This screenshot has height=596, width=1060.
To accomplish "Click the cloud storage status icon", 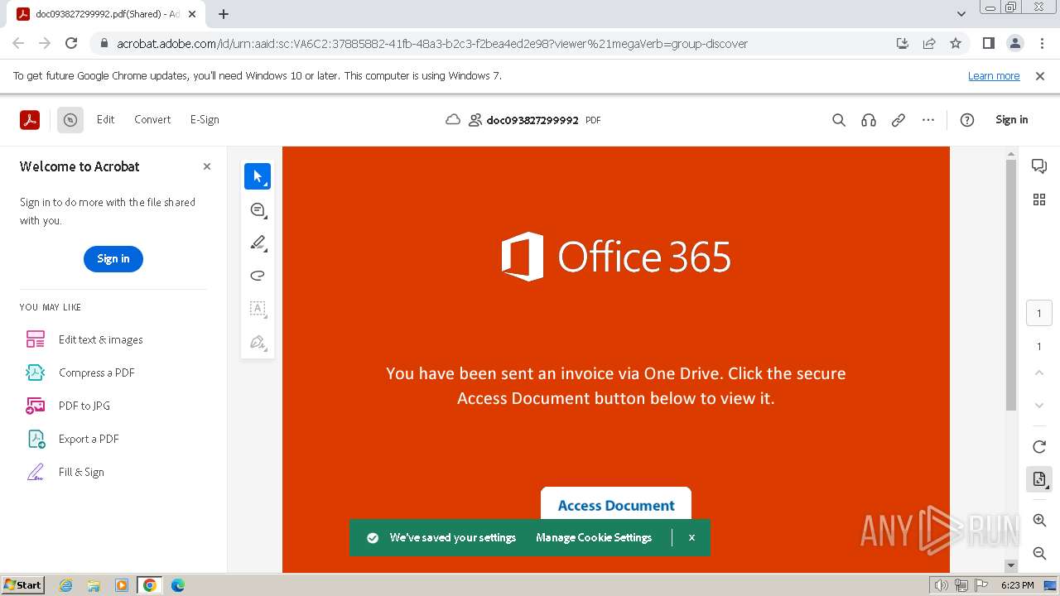I will click(453, 120).
